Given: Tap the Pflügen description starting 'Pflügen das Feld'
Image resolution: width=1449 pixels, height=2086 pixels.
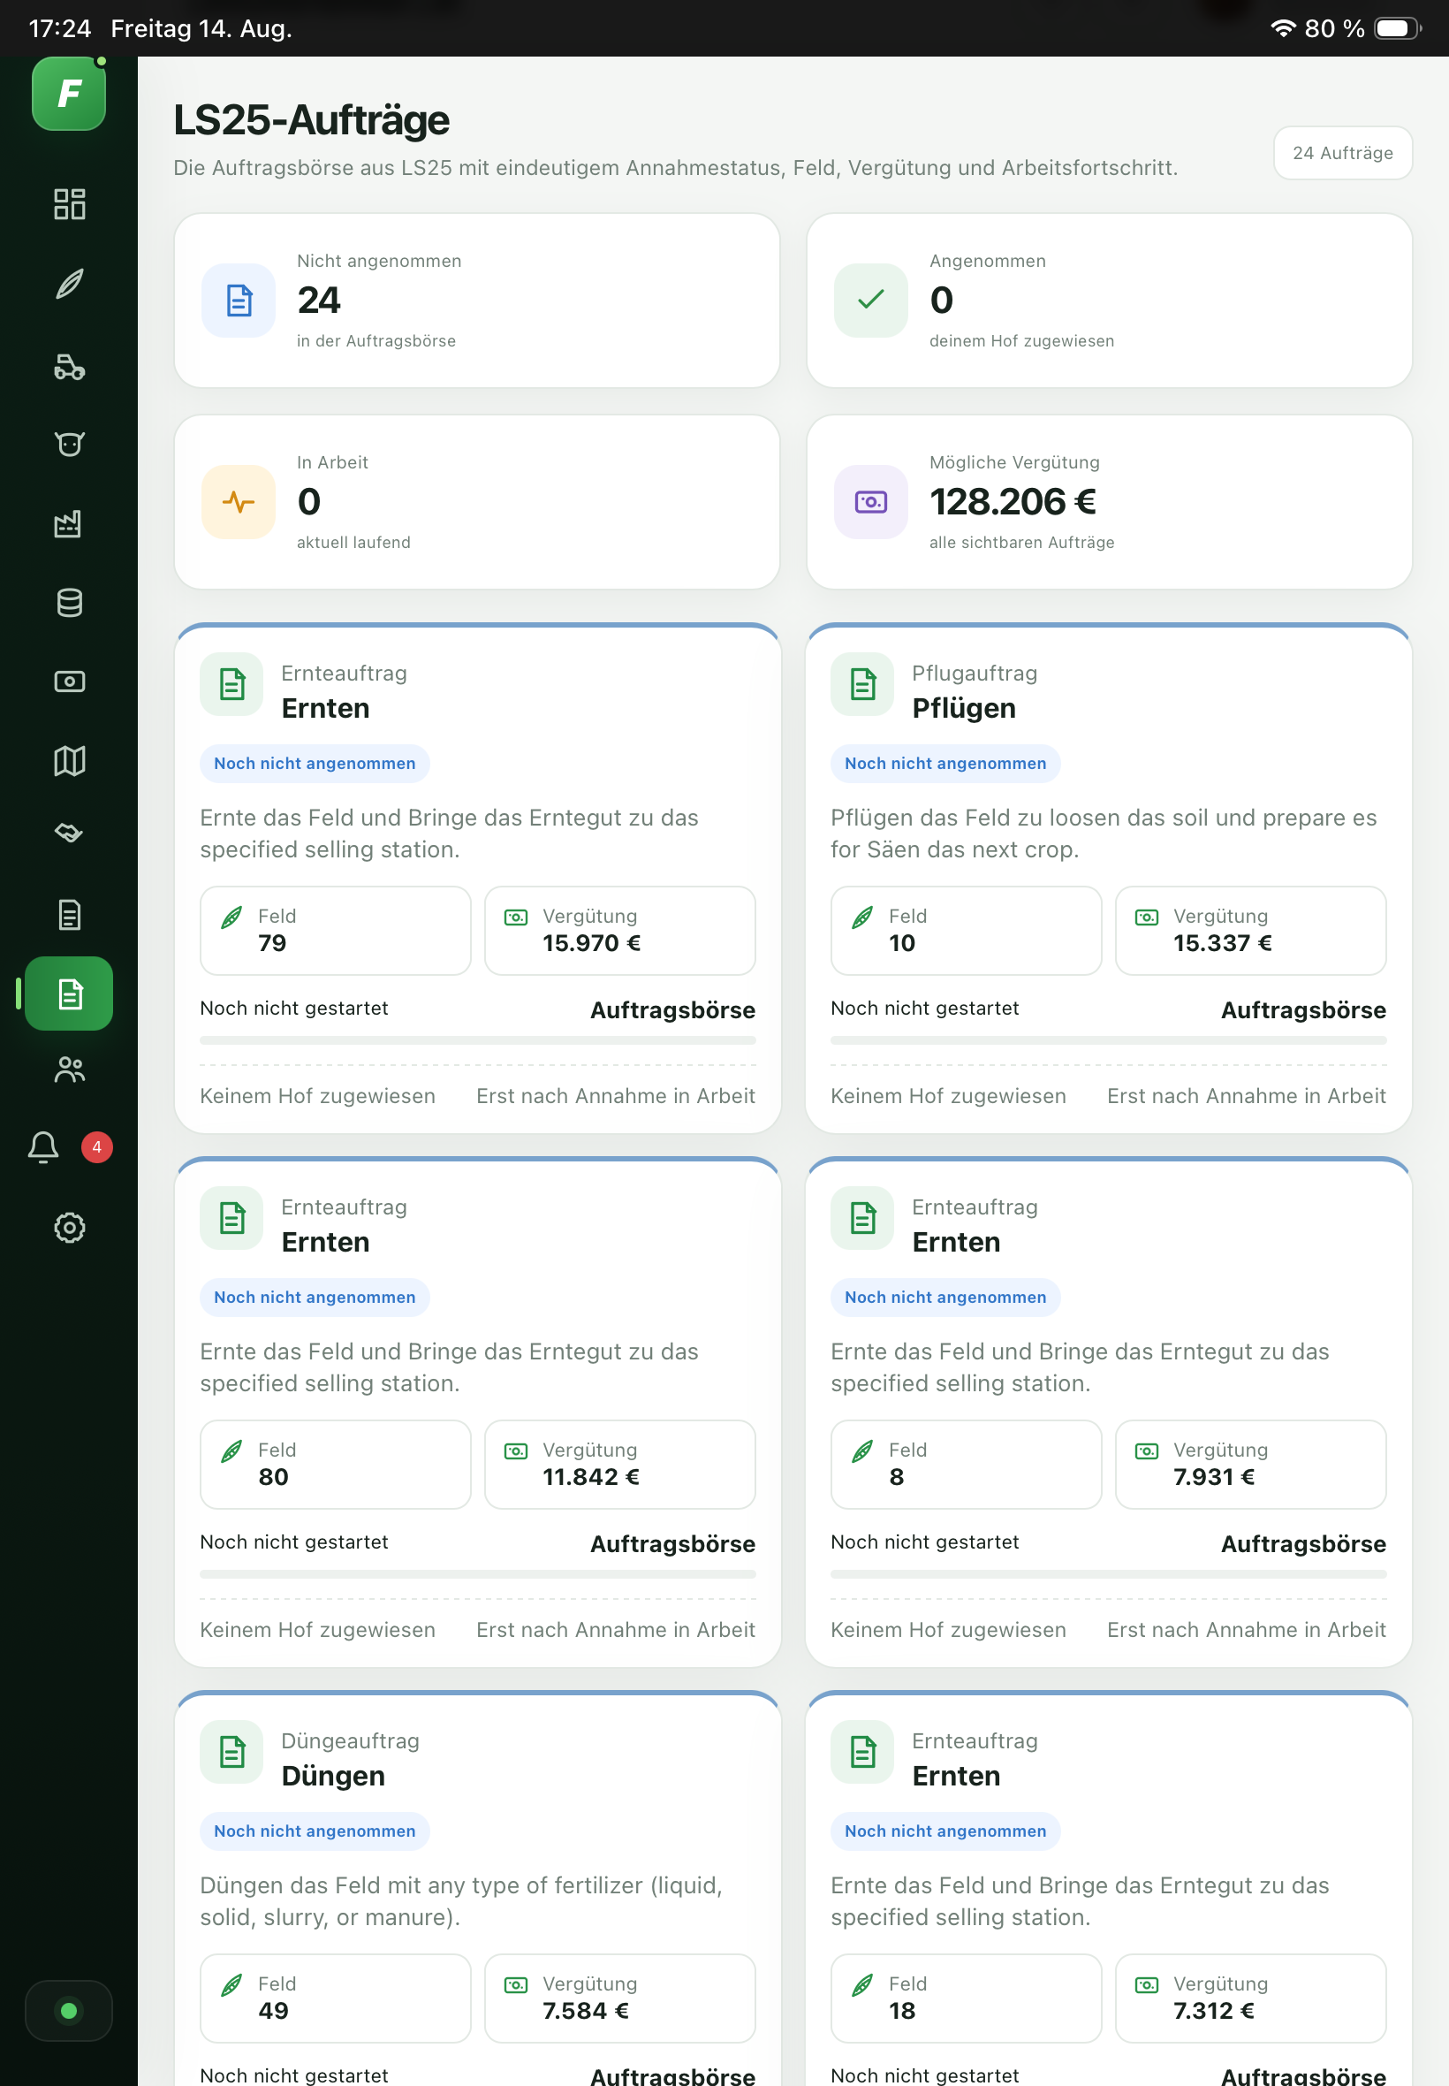Looking at the screenshot, I should (1104, 834).
